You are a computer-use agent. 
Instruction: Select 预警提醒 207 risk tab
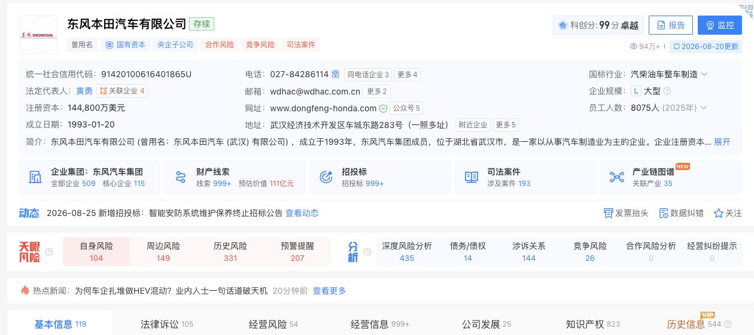297,252
